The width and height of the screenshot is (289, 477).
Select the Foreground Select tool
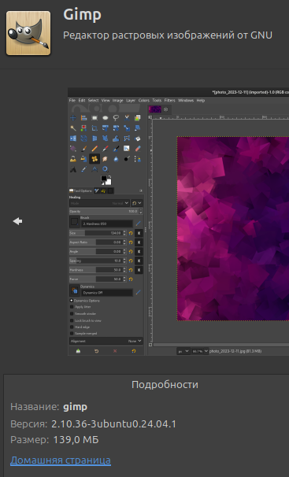(x=138, y=118)
